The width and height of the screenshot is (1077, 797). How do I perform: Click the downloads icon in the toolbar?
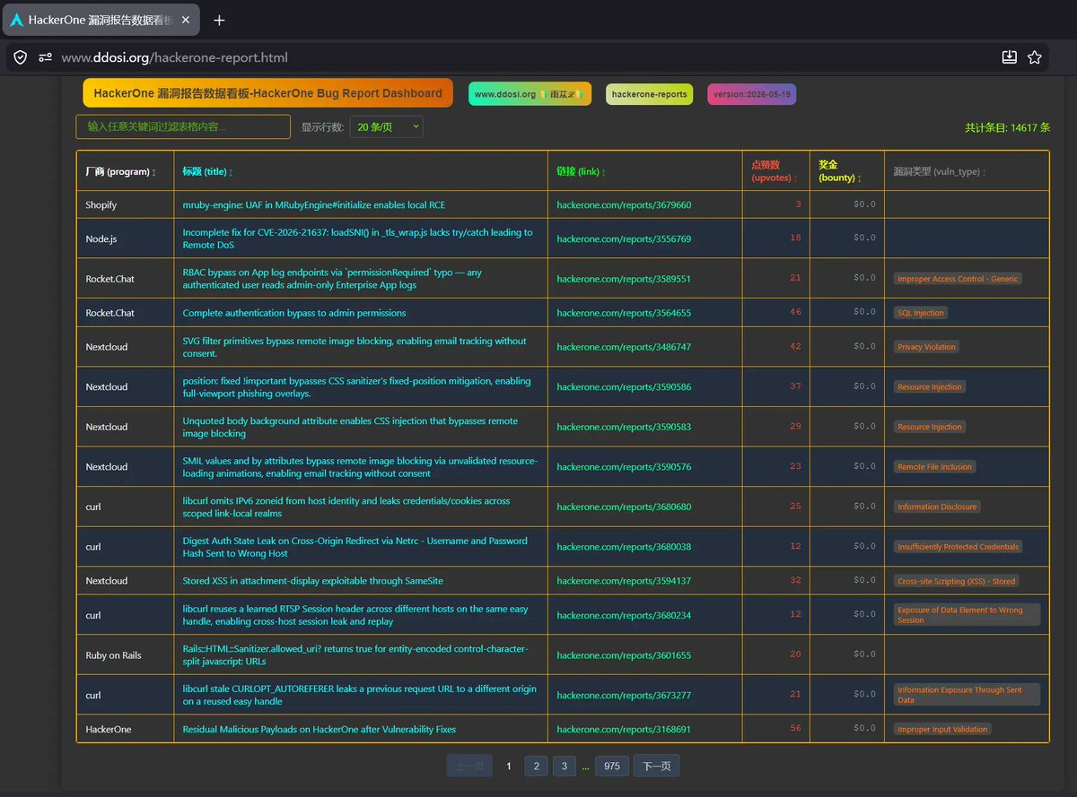pos(1010,57)
